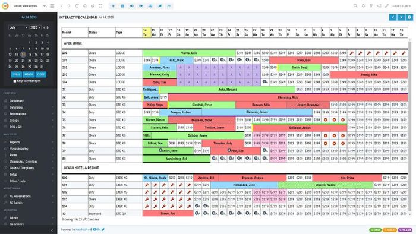The image size is (416, 234).
Task: Click the Twitter icon in footer
Action: [x=103, y=229]
